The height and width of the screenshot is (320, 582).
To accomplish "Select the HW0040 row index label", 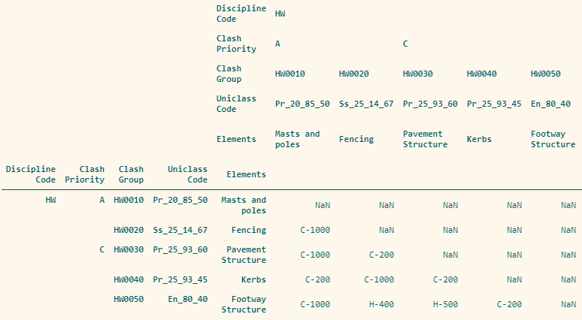I will [x=129, y=279].
